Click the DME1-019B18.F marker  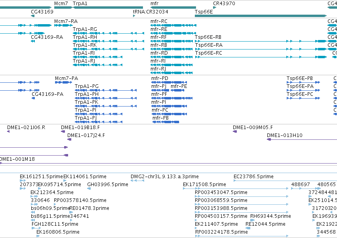point(63,131)
